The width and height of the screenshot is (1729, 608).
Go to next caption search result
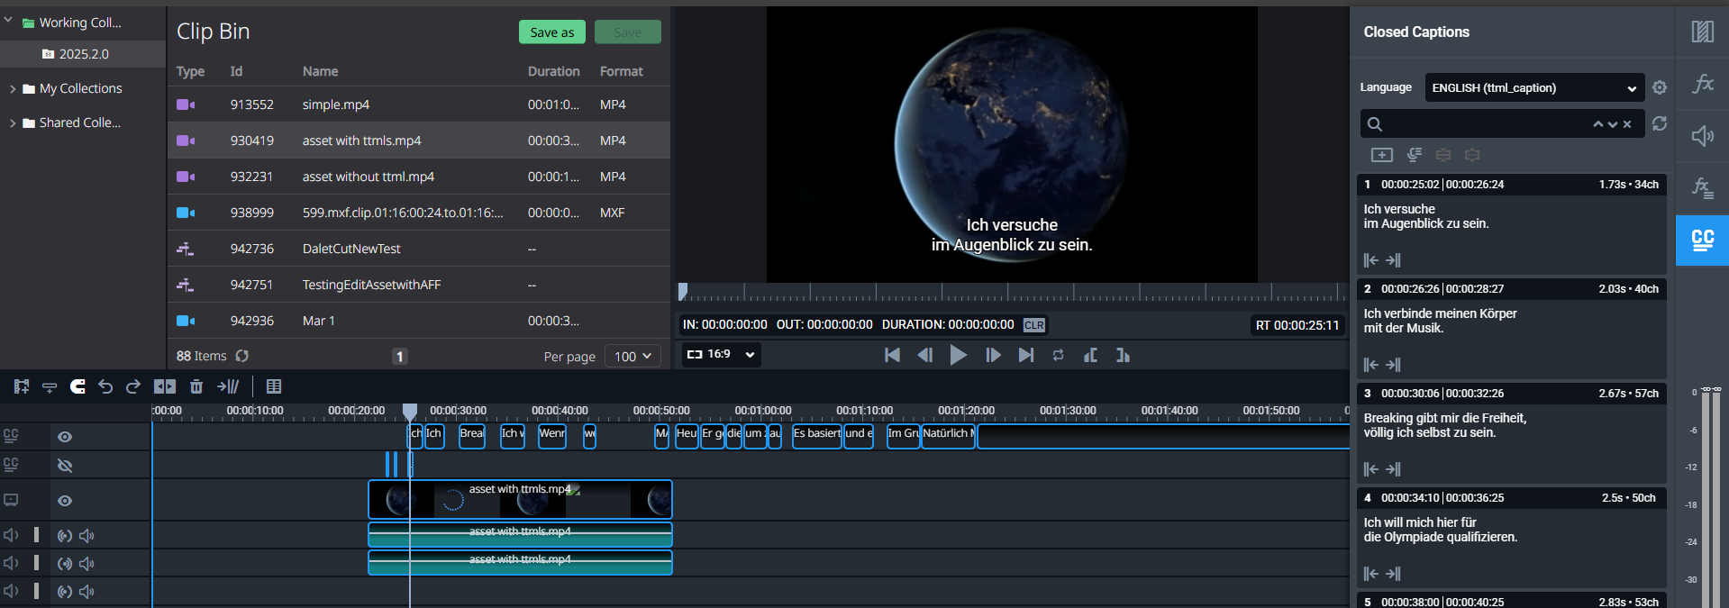coord(1613,124)
